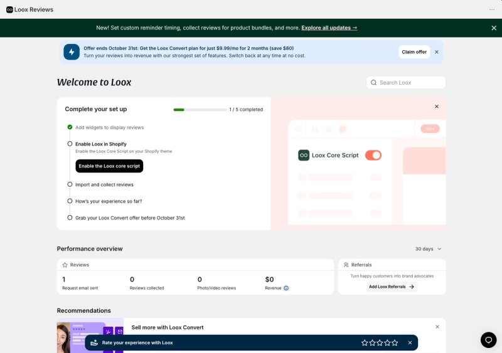Viewport: 502px width, 353px height.
Task: Open the Add widgets to display reviews step
Action: click(109, 127)
